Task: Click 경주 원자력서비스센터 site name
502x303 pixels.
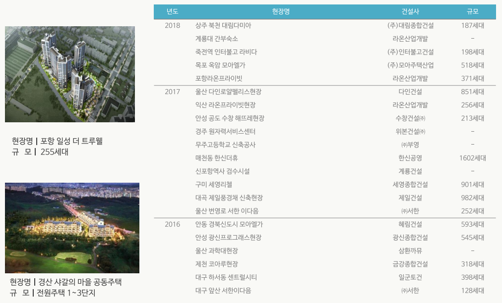Action: click(225, 132)
